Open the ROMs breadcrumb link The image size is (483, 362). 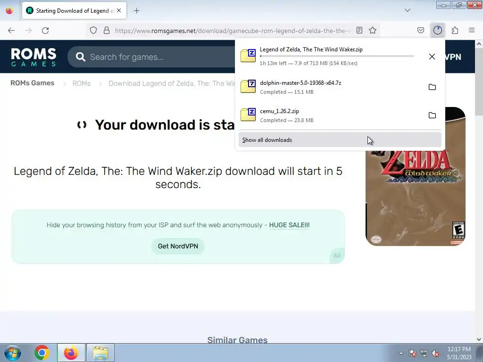coord(81,83)
